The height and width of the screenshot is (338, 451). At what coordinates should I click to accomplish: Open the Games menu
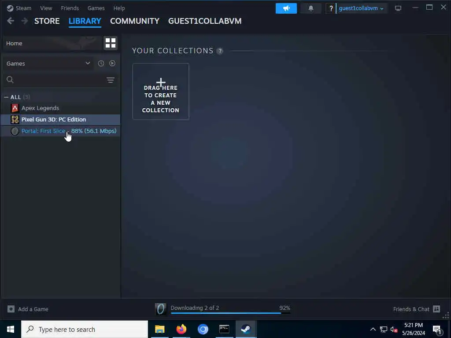point(96,8)
